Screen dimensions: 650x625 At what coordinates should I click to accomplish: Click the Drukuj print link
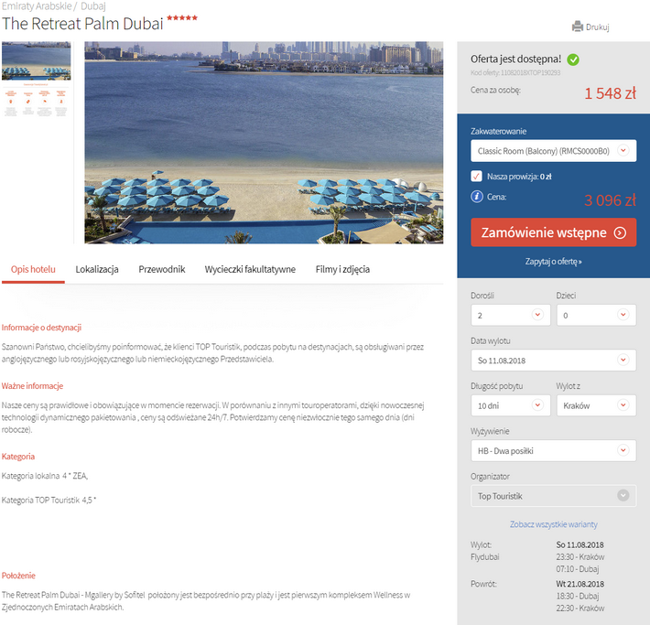click(597, 27)
